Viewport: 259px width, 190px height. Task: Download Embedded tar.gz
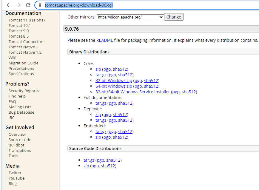pyautogui.click(x=101, y=132)
